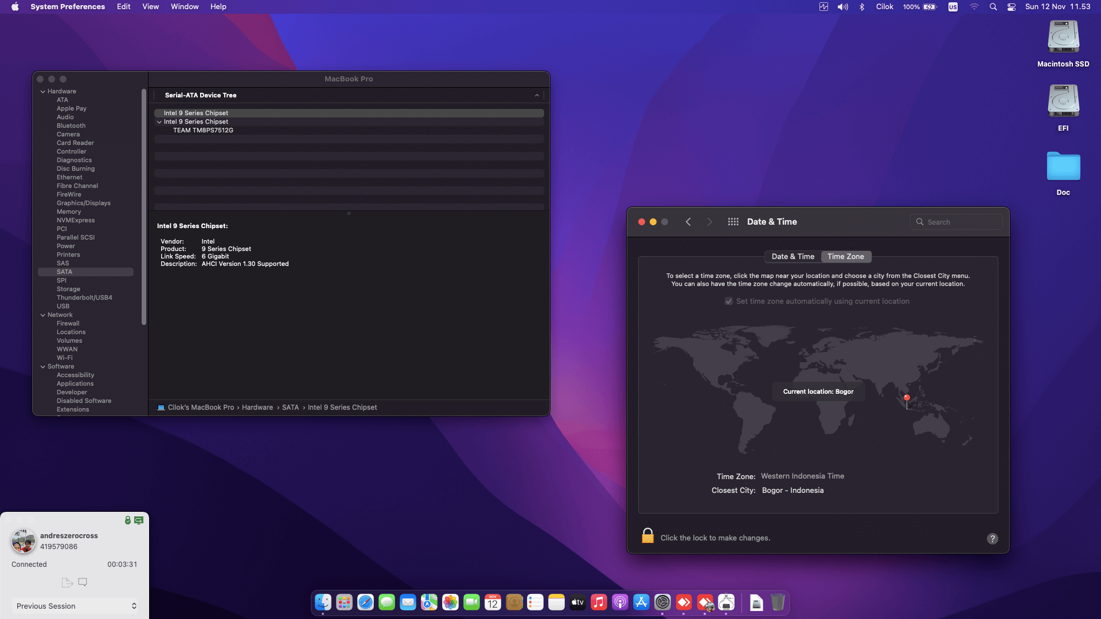
Task: Click Hardware in the System Information path bar
Action: tap(257, 408)
